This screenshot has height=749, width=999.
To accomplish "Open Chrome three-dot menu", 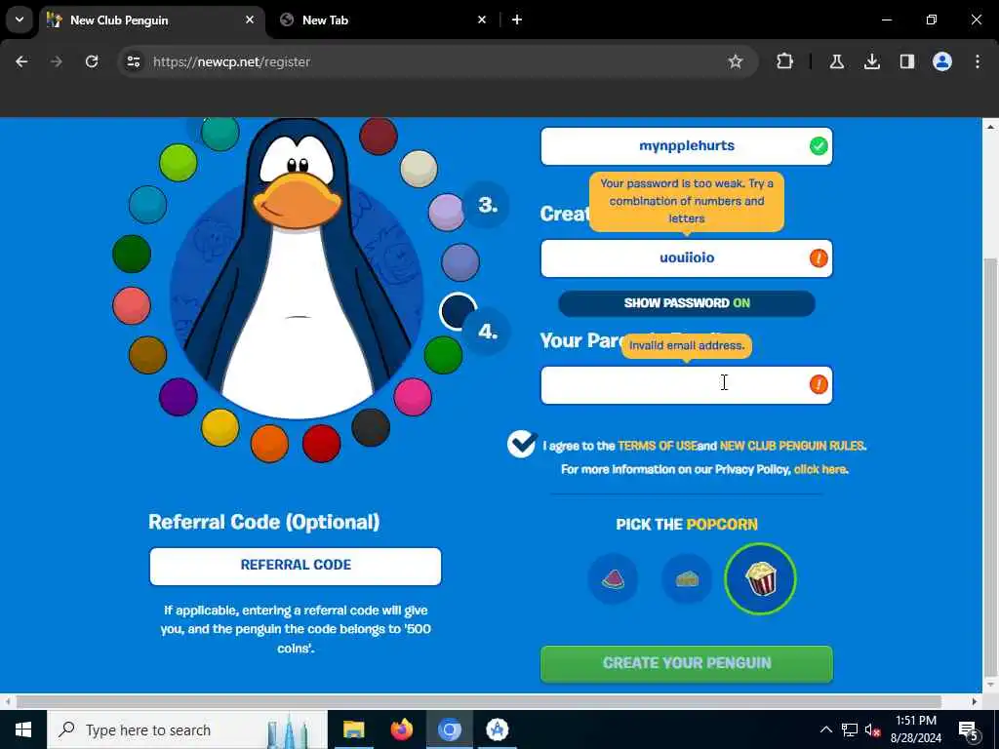I will click(x=978, y=61).
